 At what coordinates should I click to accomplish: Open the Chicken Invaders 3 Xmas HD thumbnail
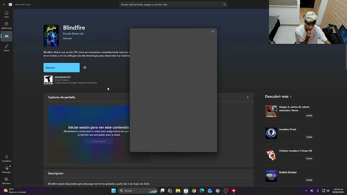271,154
